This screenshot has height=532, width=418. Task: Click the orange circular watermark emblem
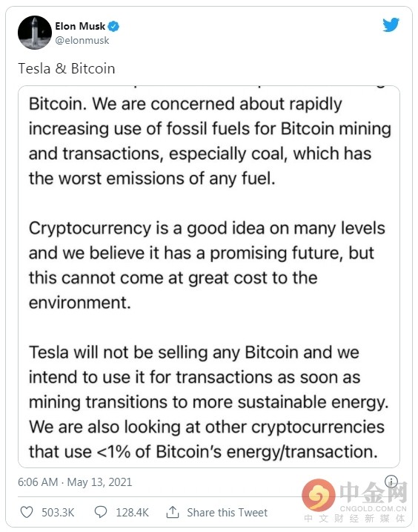(x=319, y=495)
